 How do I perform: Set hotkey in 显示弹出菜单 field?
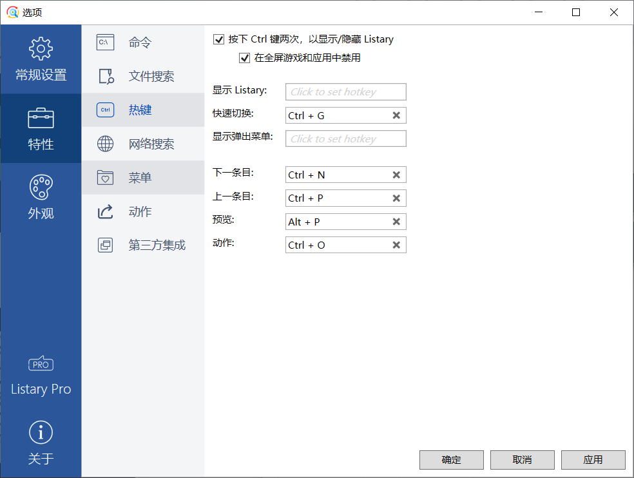tap(346, 139)
